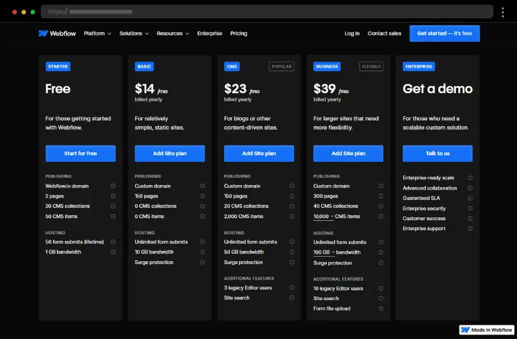Show info for Customer success
Viewport: 517px width, 339px height.
(470, 219)
